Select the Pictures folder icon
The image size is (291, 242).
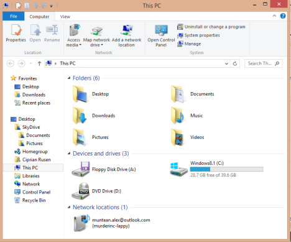(x=80, y=137)
